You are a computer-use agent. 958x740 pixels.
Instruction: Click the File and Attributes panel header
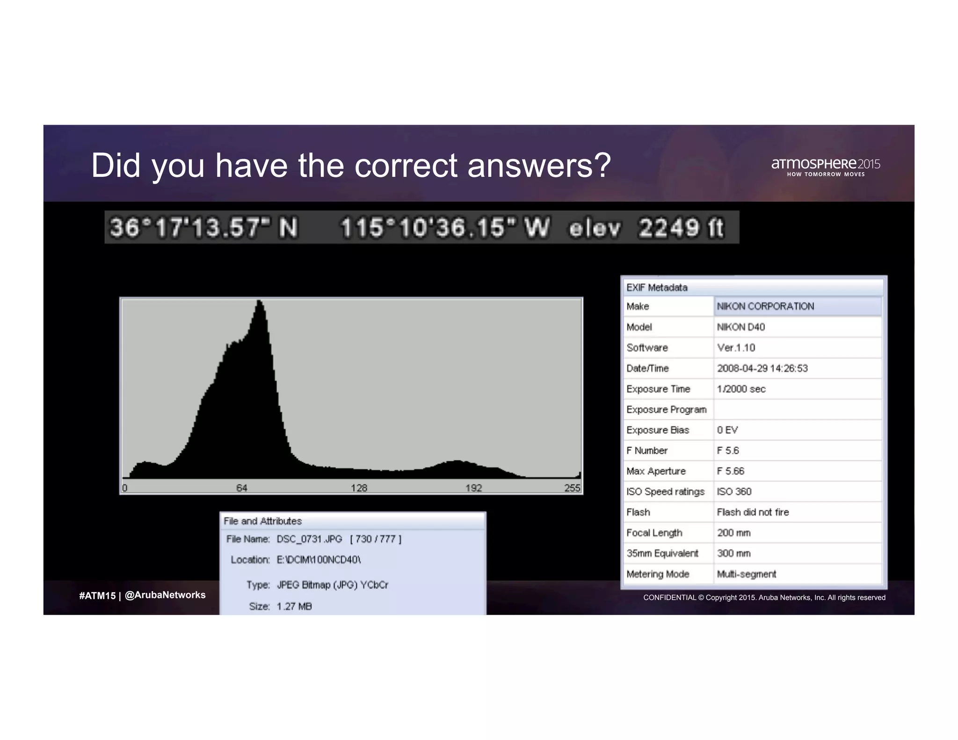click(x=353, y=521)
